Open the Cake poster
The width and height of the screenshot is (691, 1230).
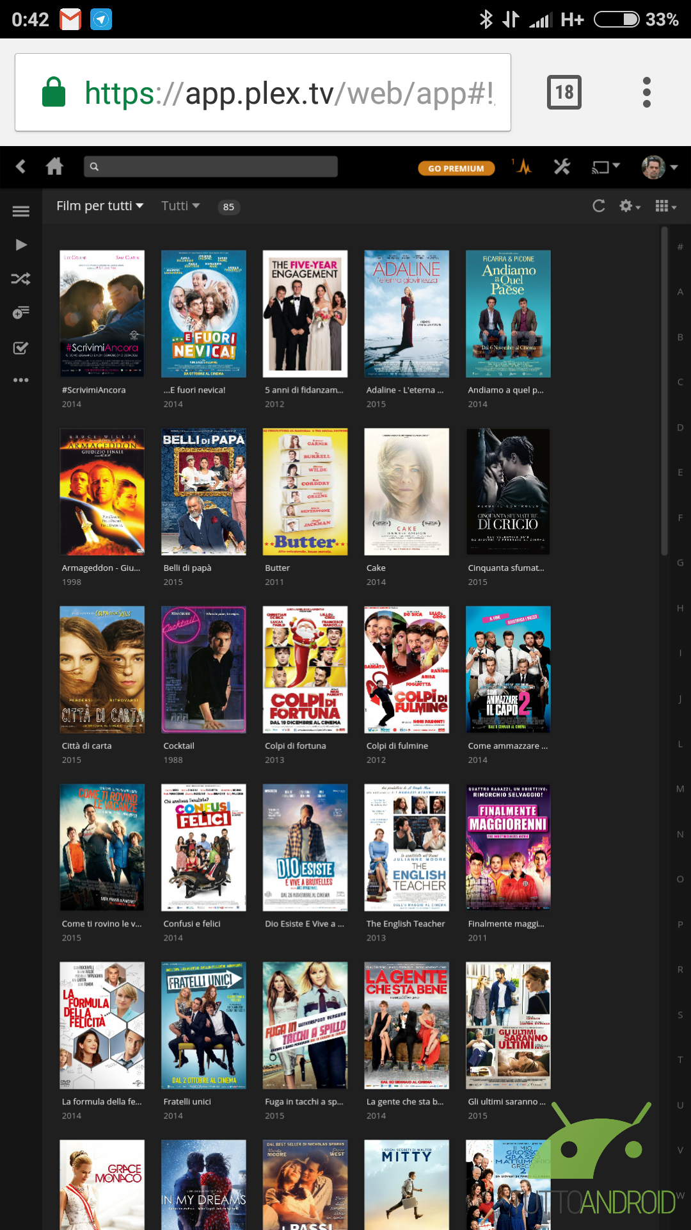tap(407, 492)
